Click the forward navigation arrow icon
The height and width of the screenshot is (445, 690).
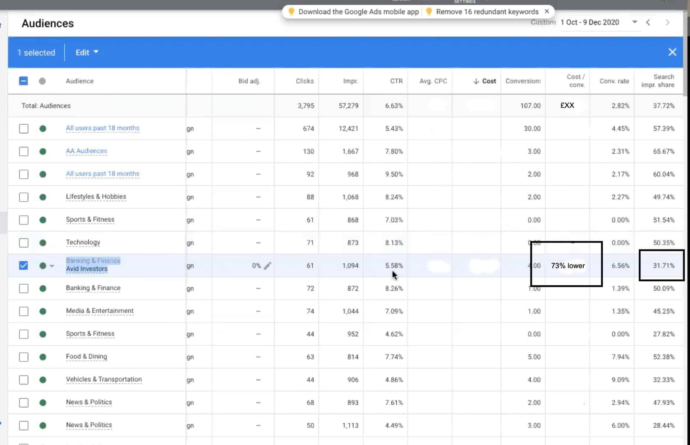667,22
